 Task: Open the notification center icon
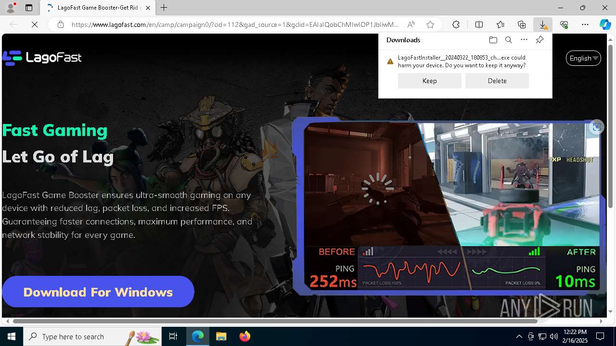(600, 336)
